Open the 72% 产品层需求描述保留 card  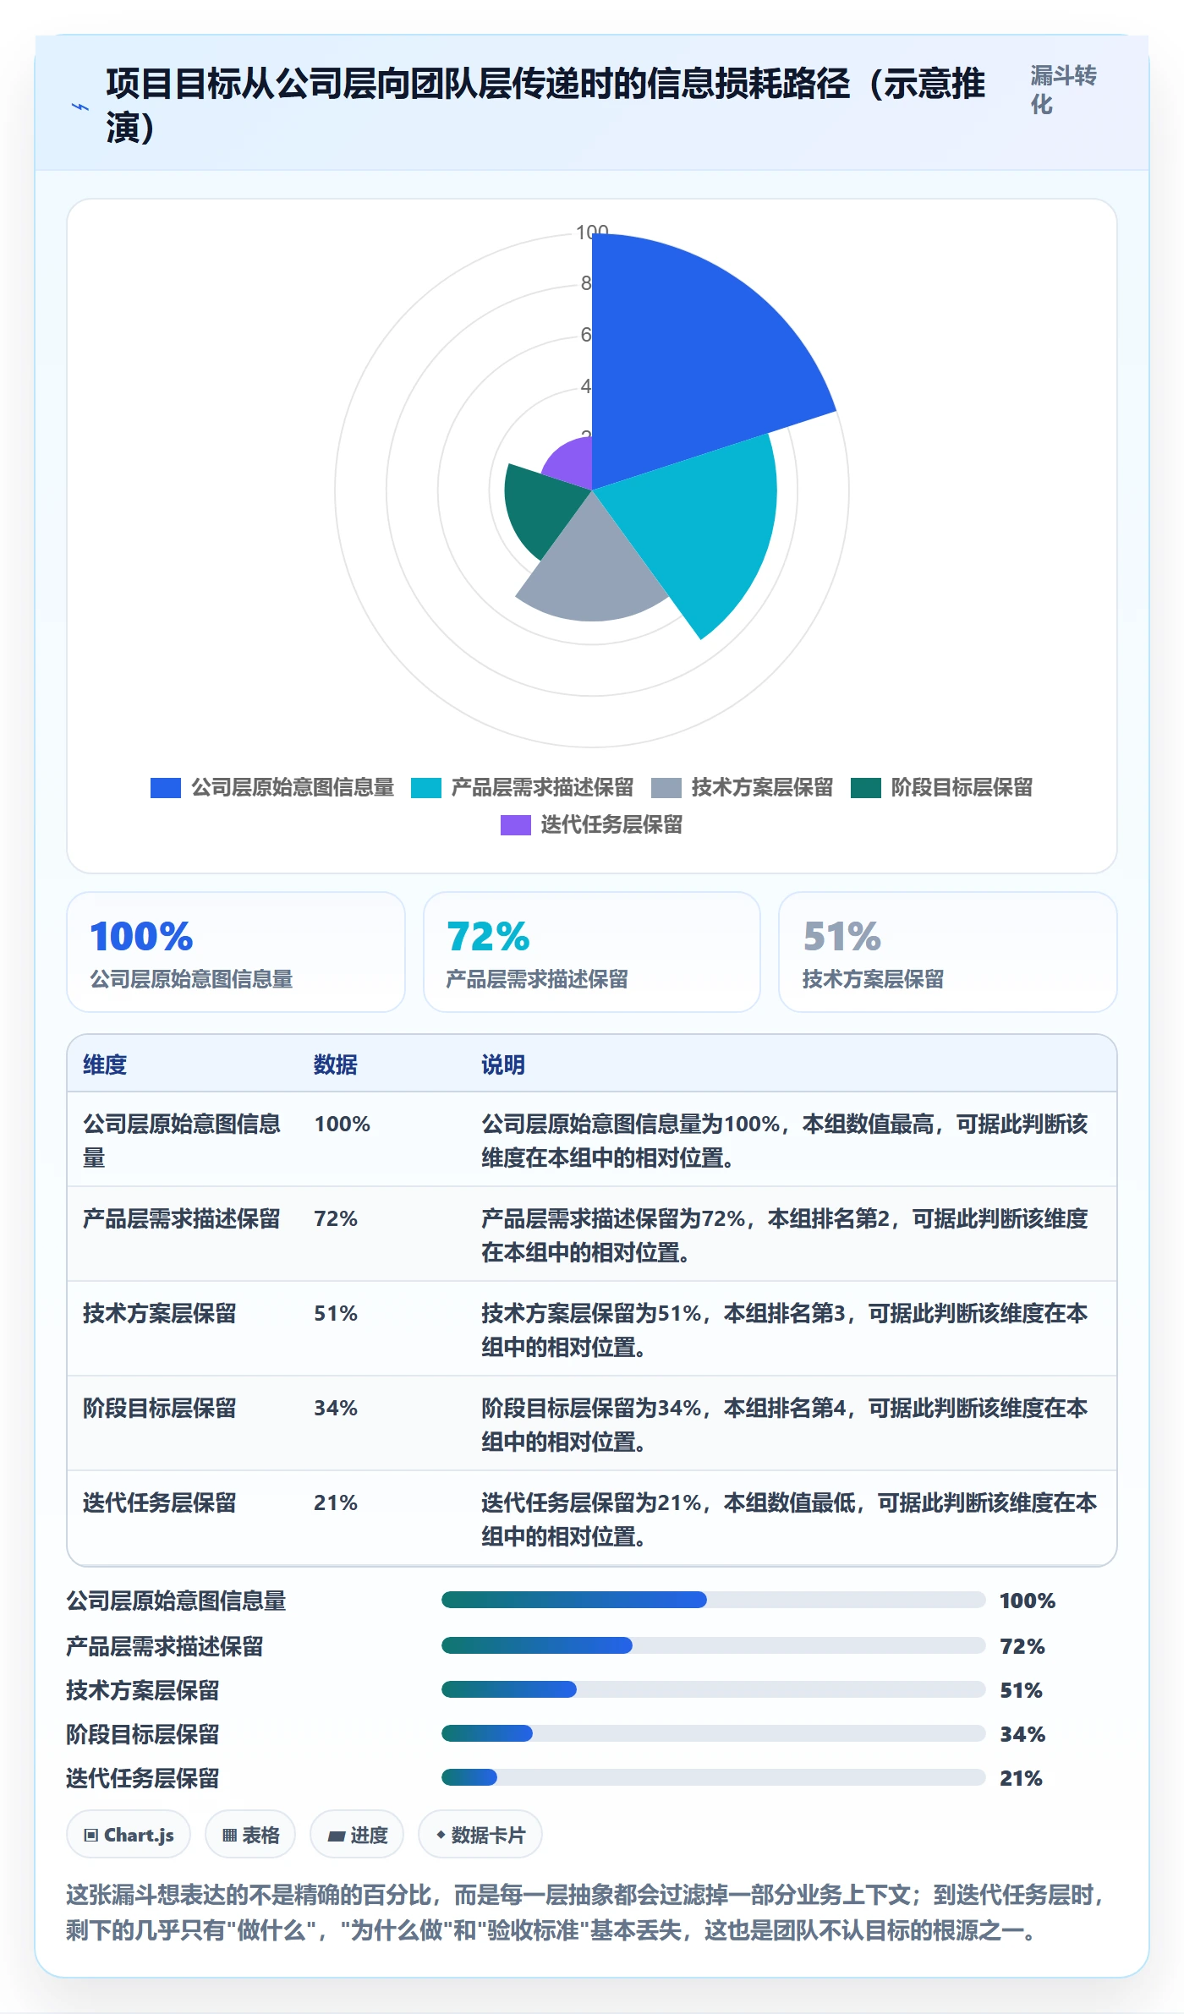click(x=592, y=952)
